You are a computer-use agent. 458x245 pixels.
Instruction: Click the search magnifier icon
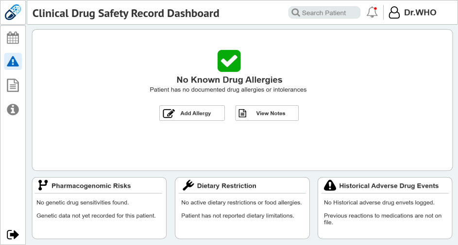click(296, 13)
